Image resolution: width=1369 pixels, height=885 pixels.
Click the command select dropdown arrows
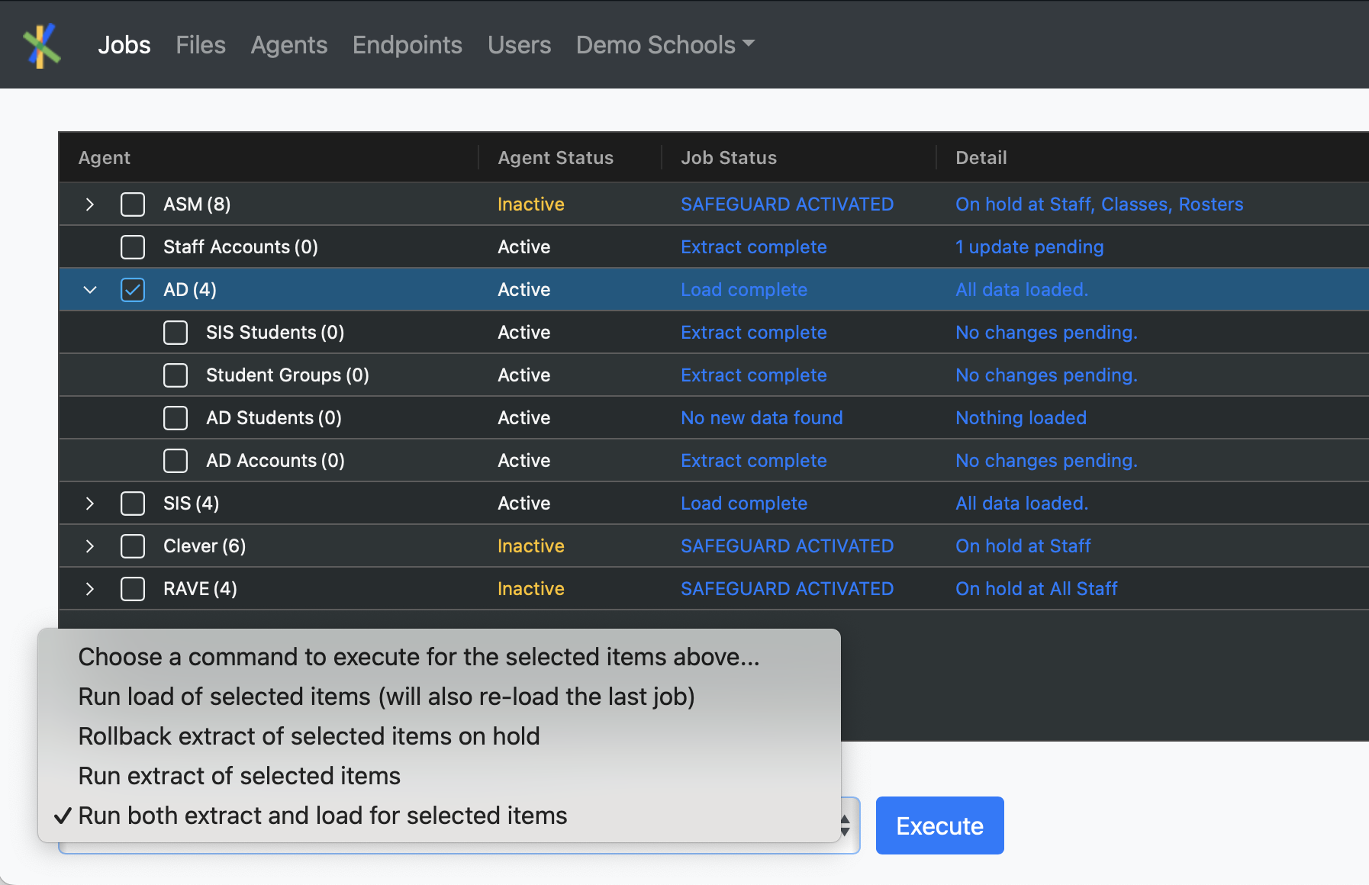845,825
